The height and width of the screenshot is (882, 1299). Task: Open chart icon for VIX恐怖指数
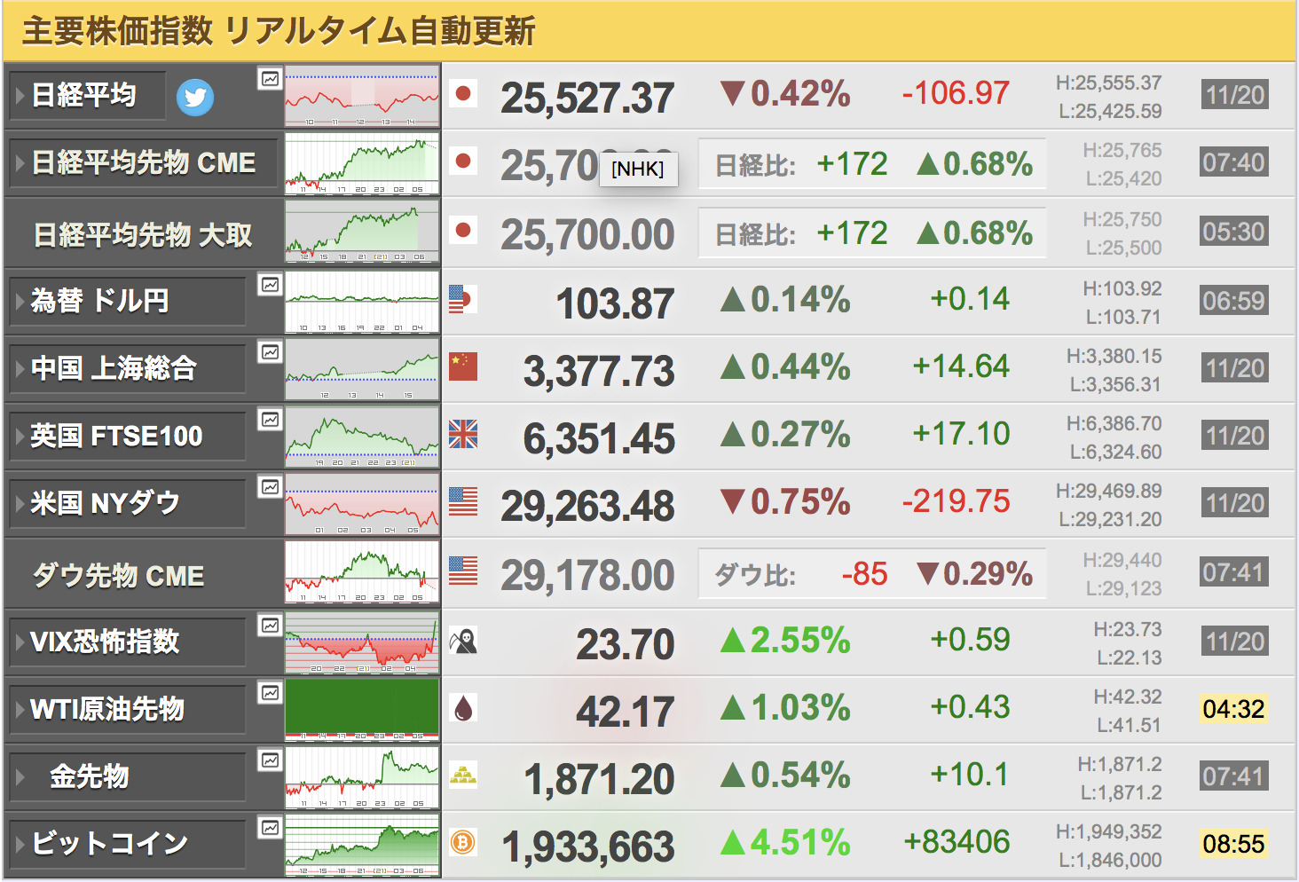pos(271,626)
